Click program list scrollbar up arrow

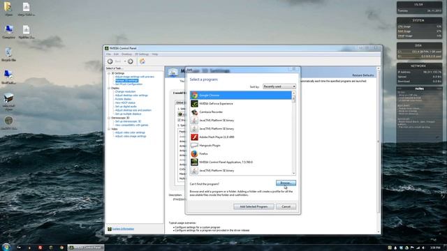point(293,93)
